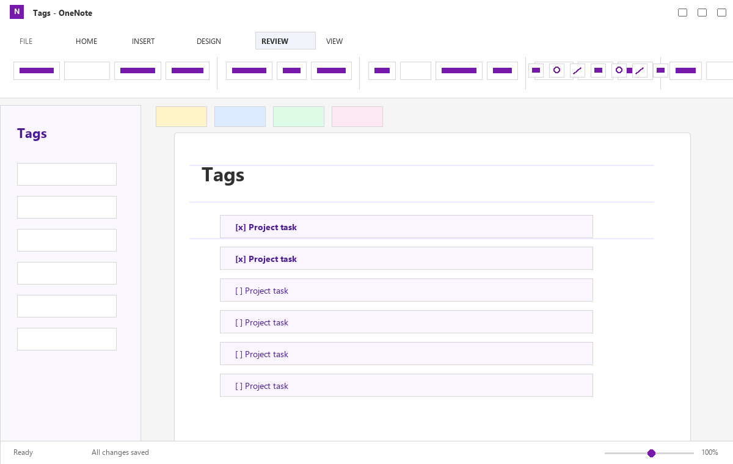Open the FILE ribbon tab
733x464 pixels.
[x=26, y=42]
